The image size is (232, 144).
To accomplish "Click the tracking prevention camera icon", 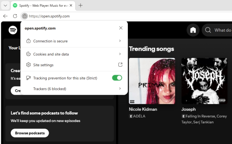I will coord(29,78).
